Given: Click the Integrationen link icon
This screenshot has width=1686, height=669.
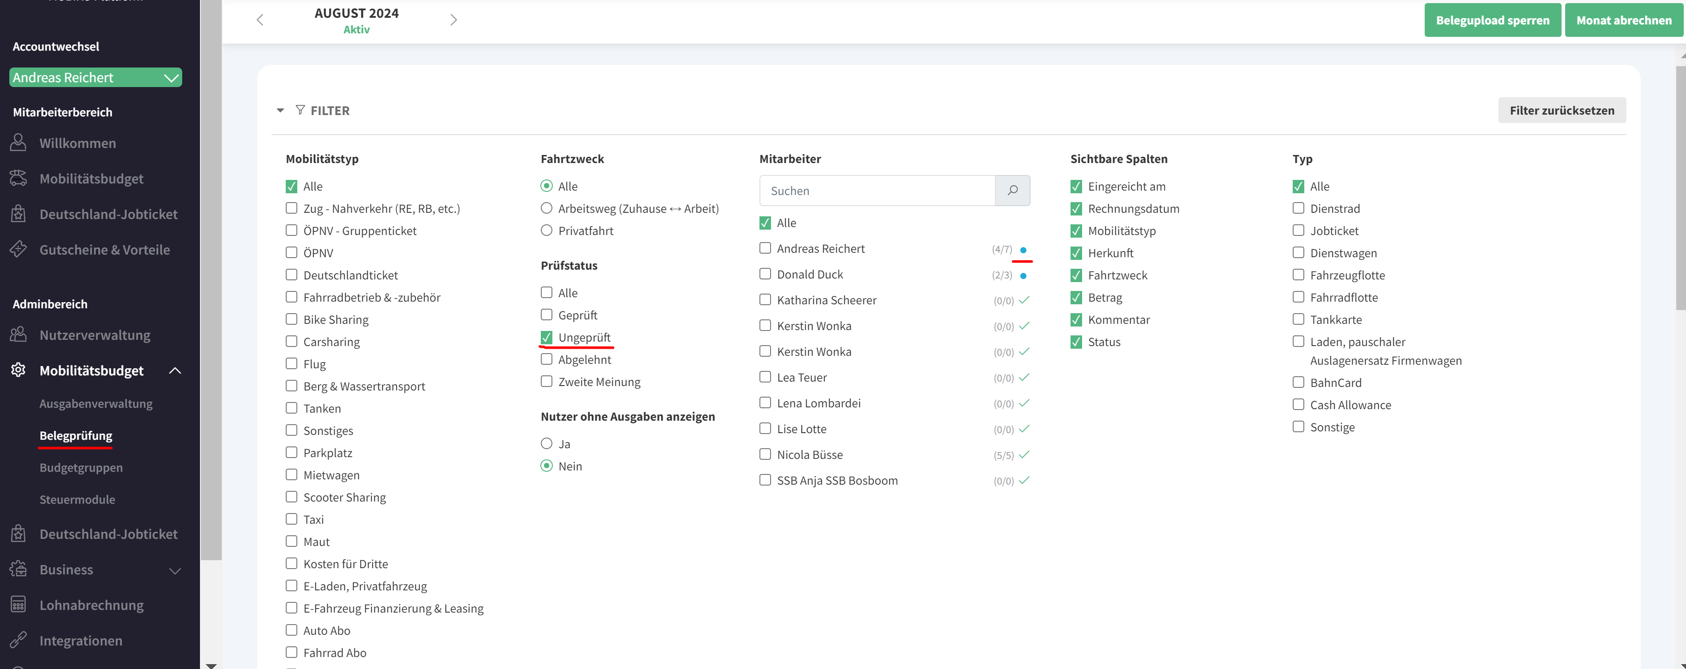Looking at the screenshot, I should click(x=18, y=640).
